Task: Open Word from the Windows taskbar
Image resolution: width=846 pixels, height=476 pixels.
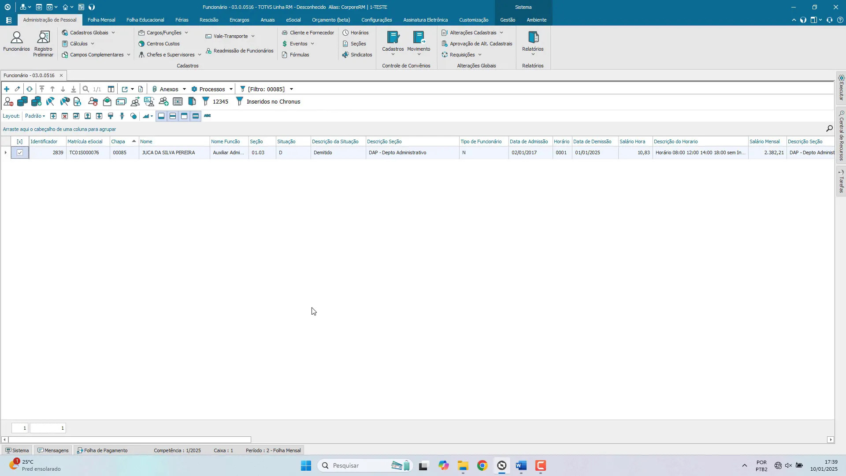Action: [521, 466]
